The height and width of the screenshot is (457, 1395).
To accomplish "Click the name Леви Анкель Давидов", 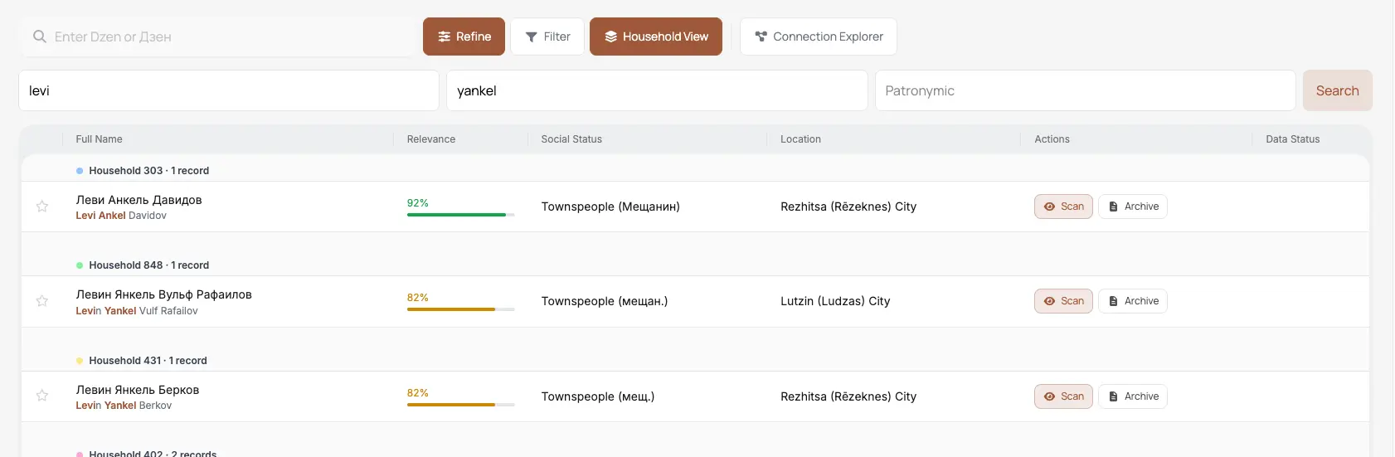I will (139, 200).
